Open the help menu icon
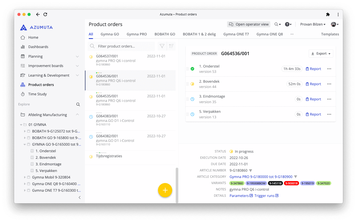 point(287,24)
